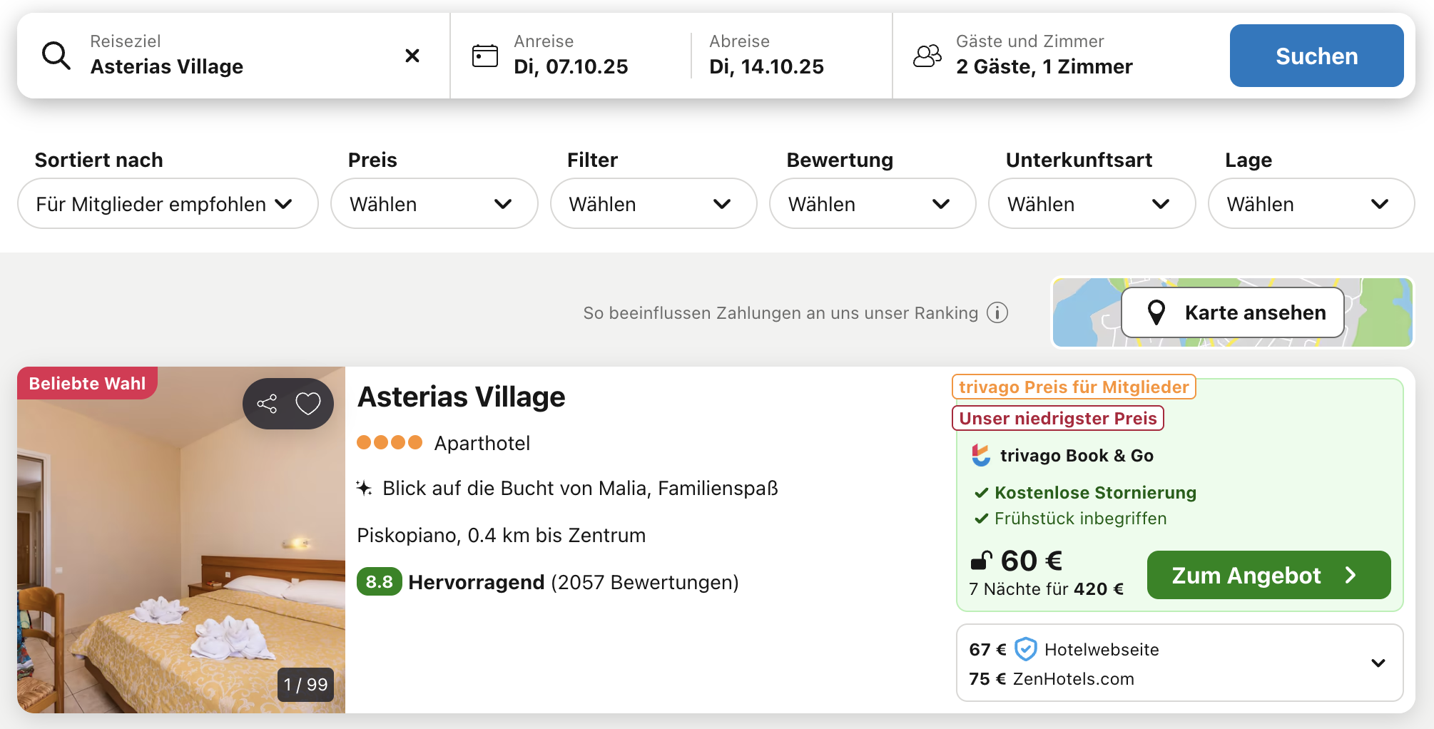
Task: Click the 1 / 99 photo counter
Action: pyautogui.click(x=305, y=685)
